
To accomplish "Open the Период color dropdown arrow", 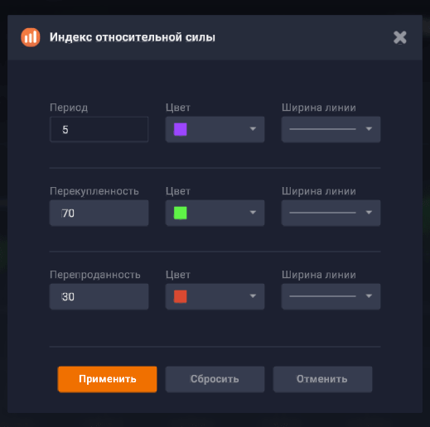I will (253, 129).
